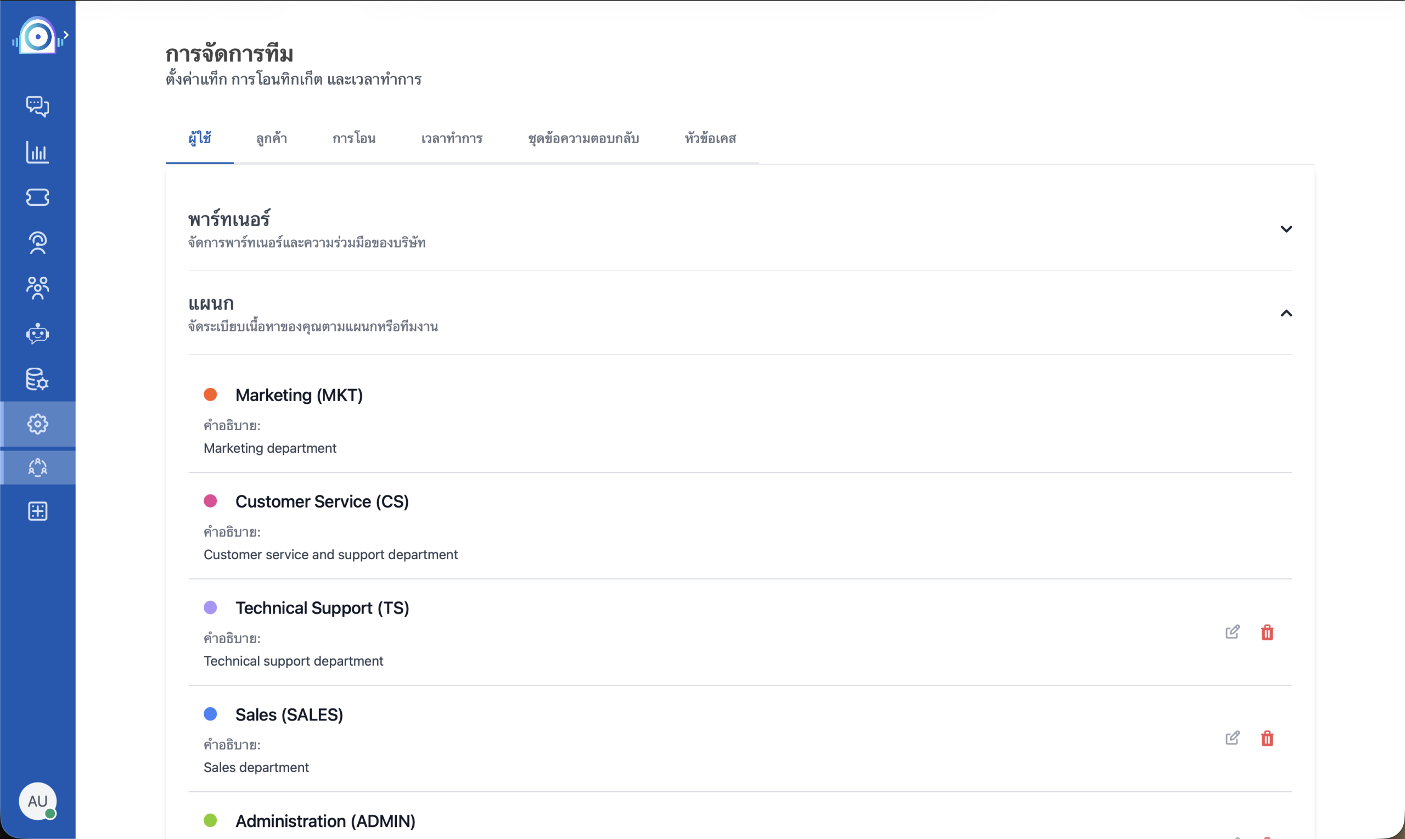Image resolution: width=1405 pixels, height=839 pixels.
Task: Click edit icon for Technical Support
Action: [x=1232, y=632]
